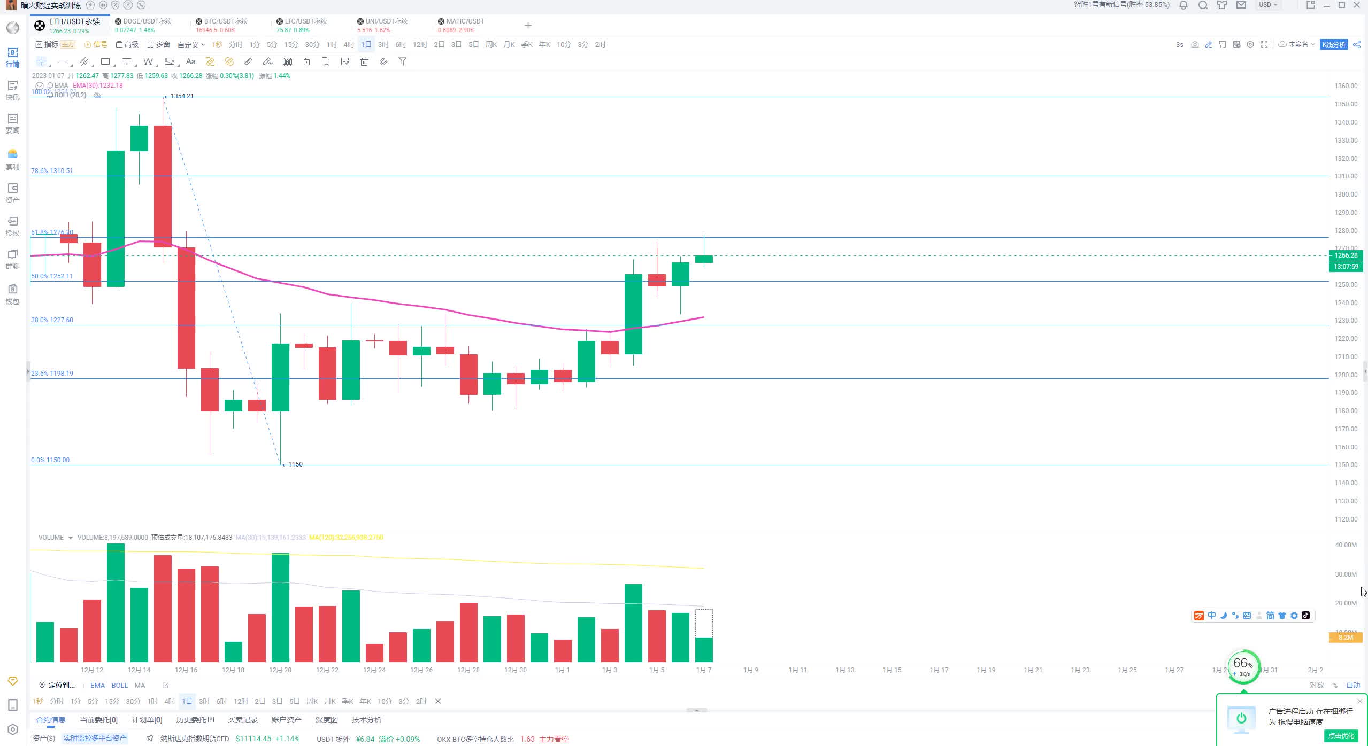The width and height of the screenshot is (1368, 746).
Task: Toggle logarithmic scale (对数)
Action: click(1316, 685)
